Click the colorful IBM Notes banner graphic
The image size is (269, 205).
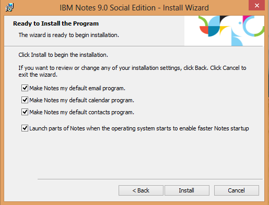tap(224, 31)
